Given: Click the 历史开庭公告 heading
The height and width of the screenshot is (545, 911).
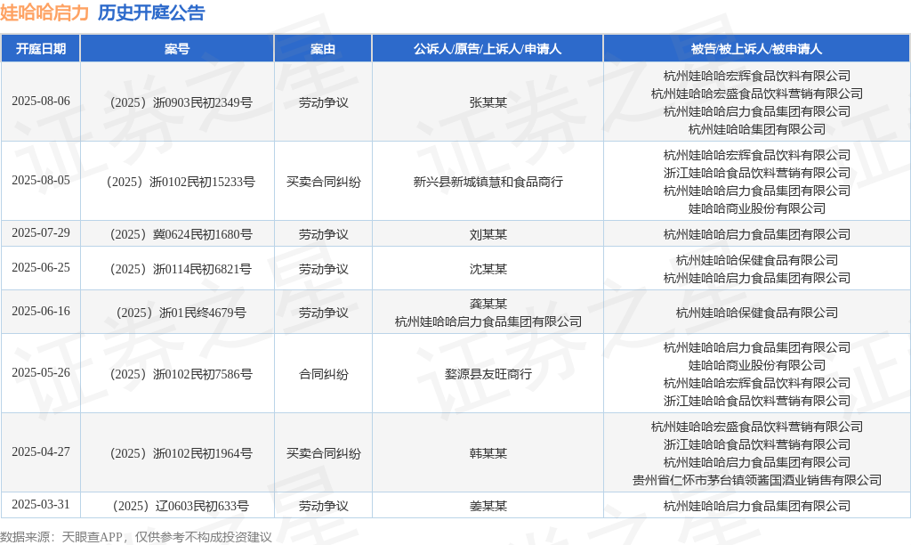Looking at the screenshot, I should (151, 12).
